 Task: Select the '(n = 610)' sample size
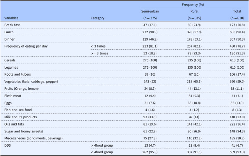pyautogui.click(x=237, y=18)
